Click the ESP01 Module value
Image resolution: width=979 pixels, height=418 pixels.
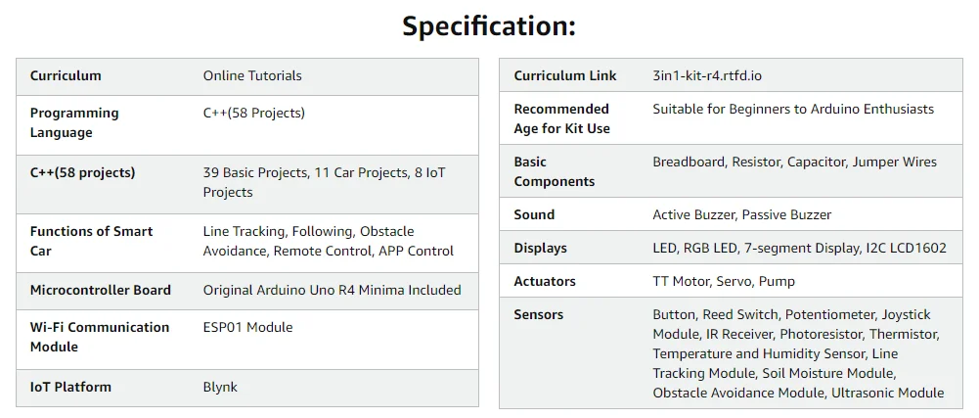click(247, 327)
